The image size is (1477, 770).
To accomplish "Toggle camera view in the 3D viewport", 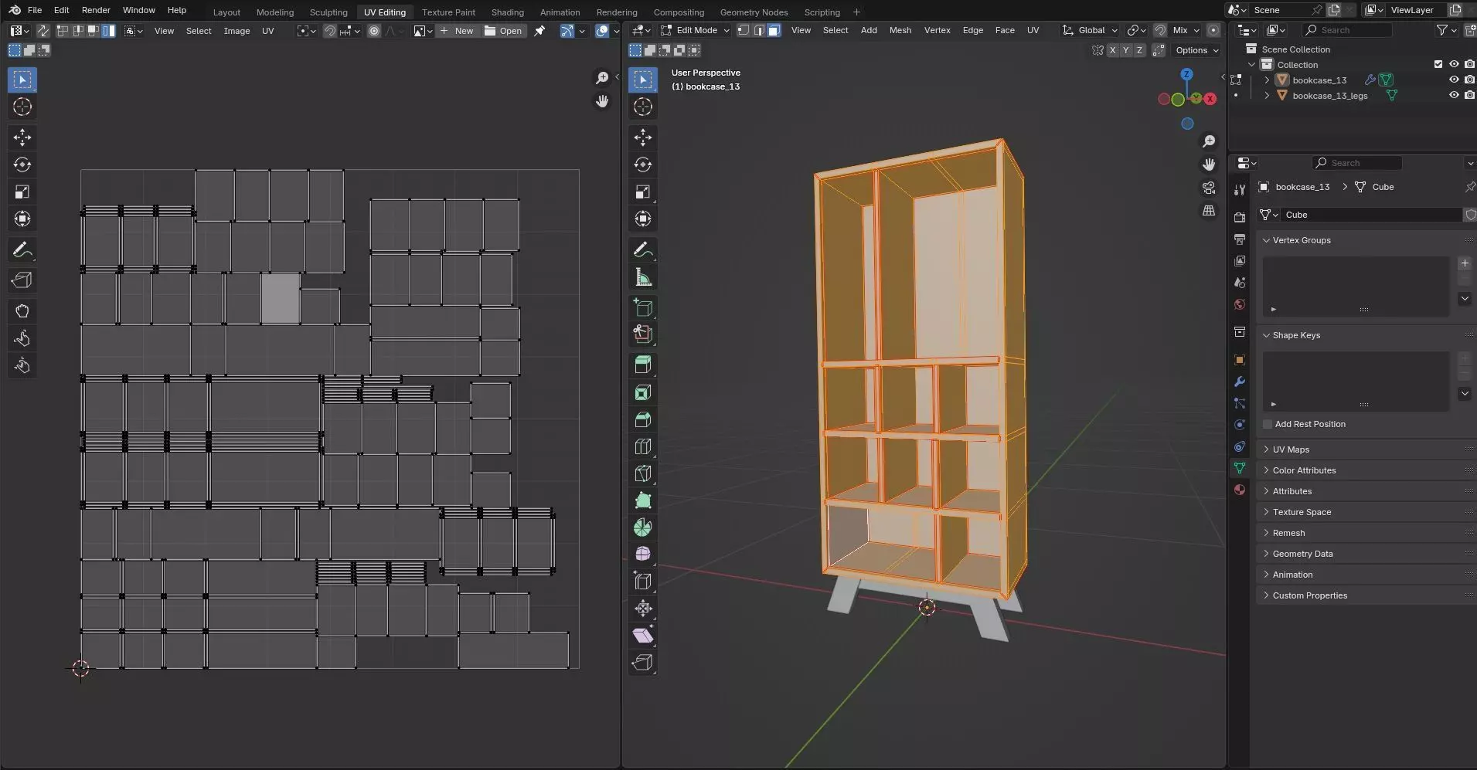I will click(x=1209, y=188).
